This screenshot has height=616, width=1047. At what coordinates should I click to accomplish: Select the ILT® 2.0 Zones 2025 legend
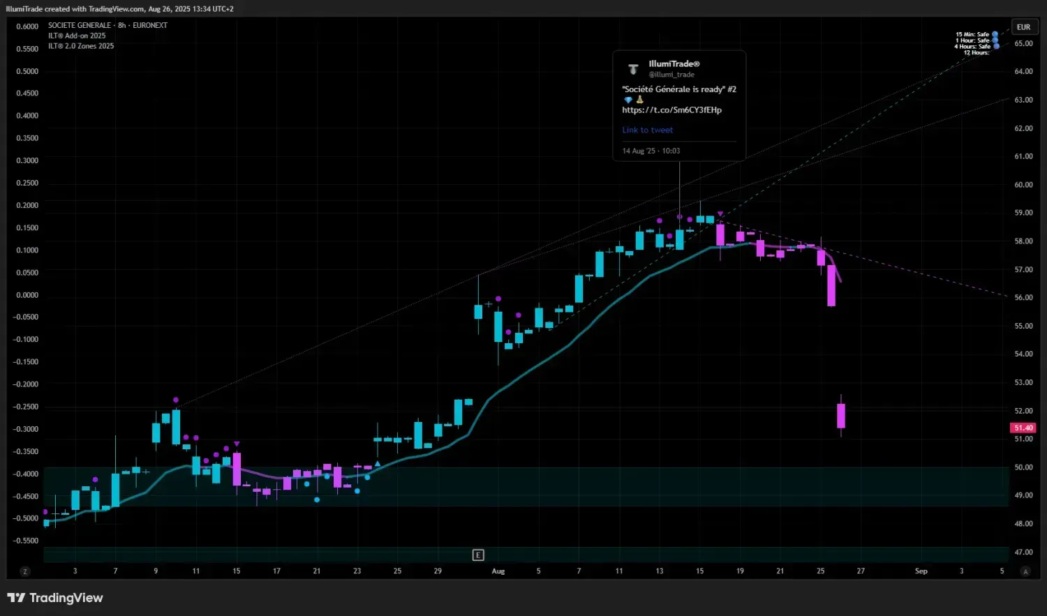pyautogui.click(x=81, y=46)
